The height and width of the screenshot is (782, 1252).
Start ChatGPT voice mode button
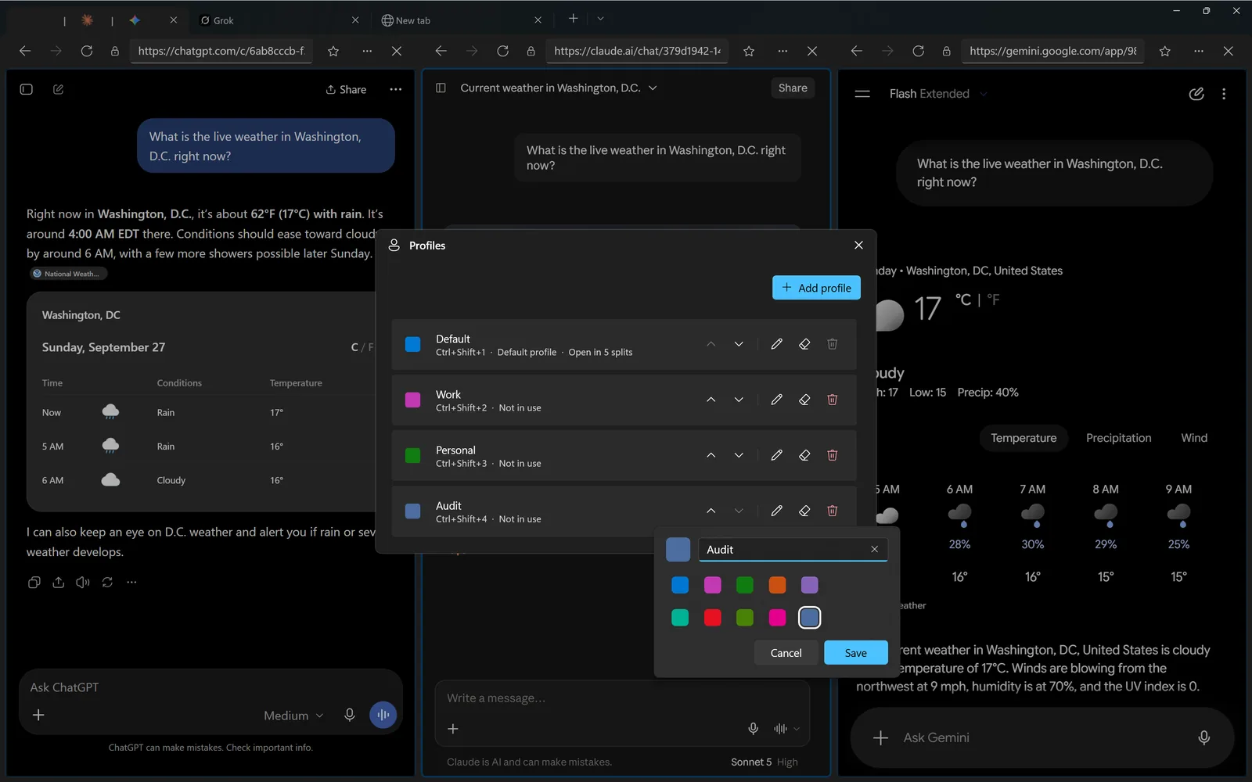coord(383,715)
